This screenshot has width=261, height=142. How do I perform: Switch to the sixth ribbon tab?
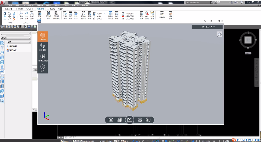point(61,9)
